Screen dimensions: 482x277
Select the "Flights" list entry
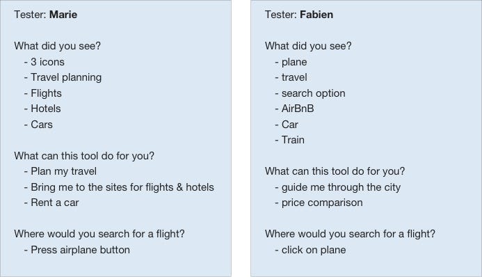pos(46,93)
